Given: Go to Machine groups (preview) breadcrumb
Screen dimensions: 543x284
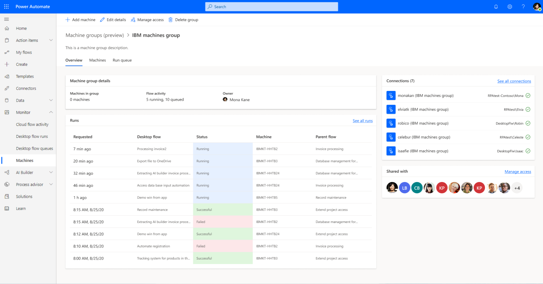Looking at the screenshot, I should tap(95, 35).
